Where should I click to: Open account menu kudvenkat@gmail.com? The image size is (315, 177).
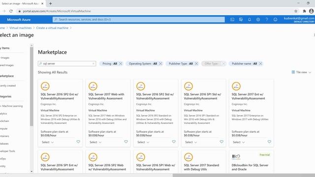[x=299, y=20]
